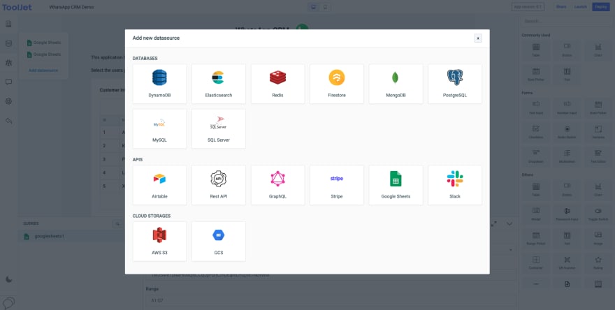Open the debugger bug icon in sidebar
Screen dimensions: 615x310
coord(8,63)
